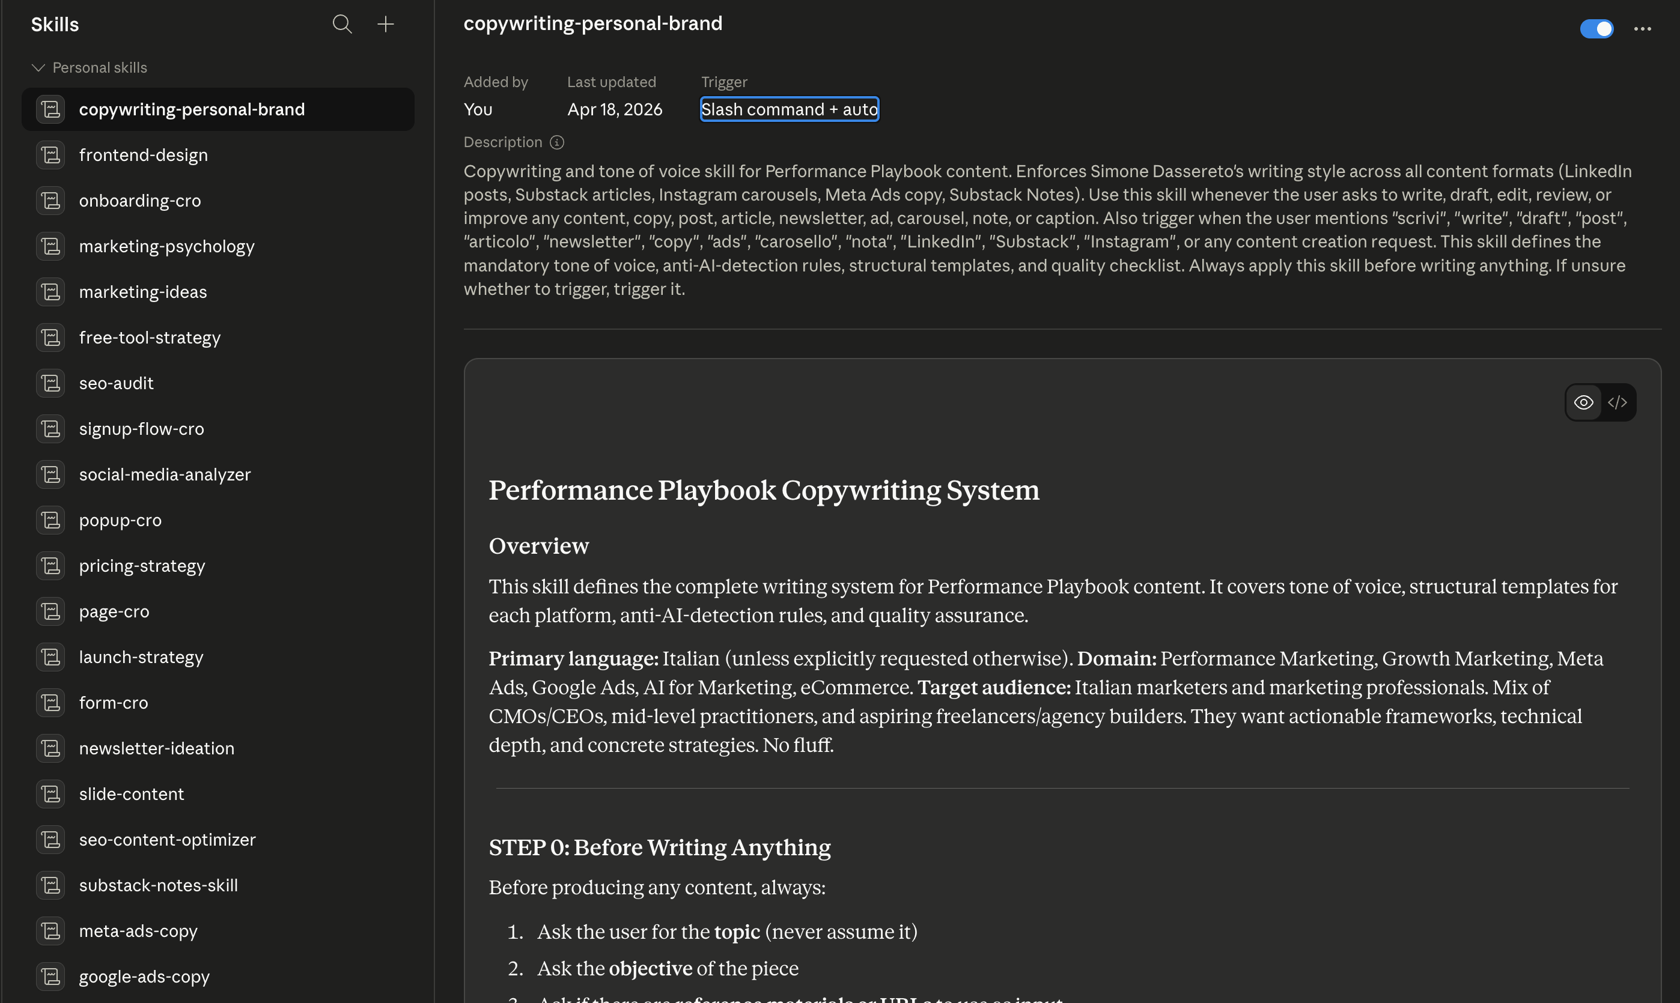Viewport: 1680px width, 1003px height.
Task: Click the social-media-analyzer skill icon
Action: coord(50,474)
